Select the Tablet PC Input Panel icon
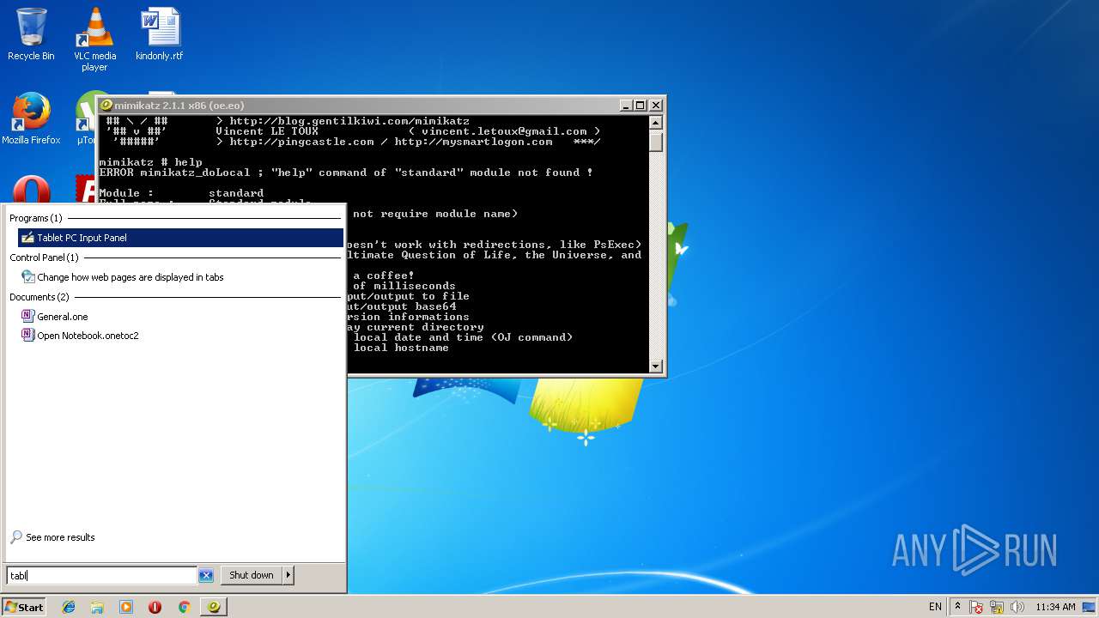 click(x=28, y=238)
